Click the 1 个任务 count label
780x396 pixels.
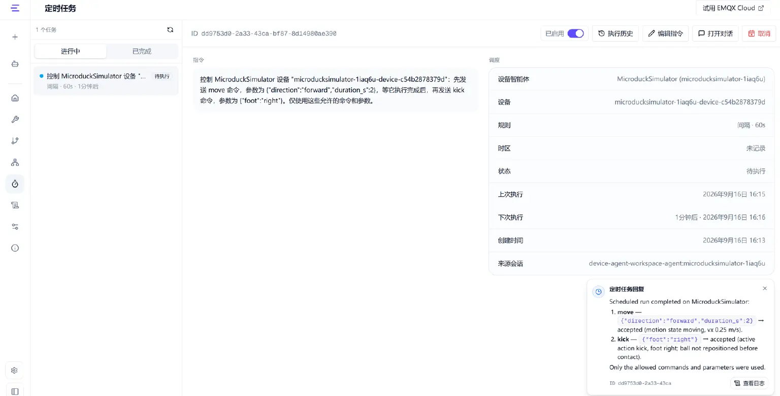click(46, 30)
